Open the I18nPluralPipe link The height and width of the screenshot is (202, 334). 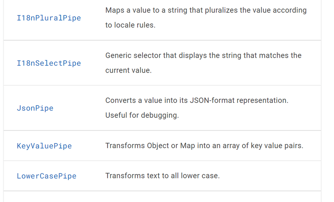(x=49, y=18)
